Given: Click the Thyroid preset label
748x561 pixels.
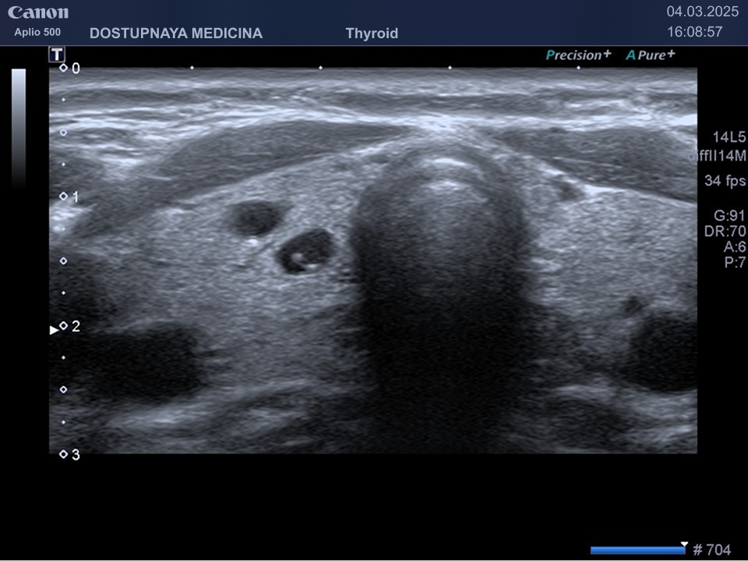Looking at the screenshot, I should point(372,34).
